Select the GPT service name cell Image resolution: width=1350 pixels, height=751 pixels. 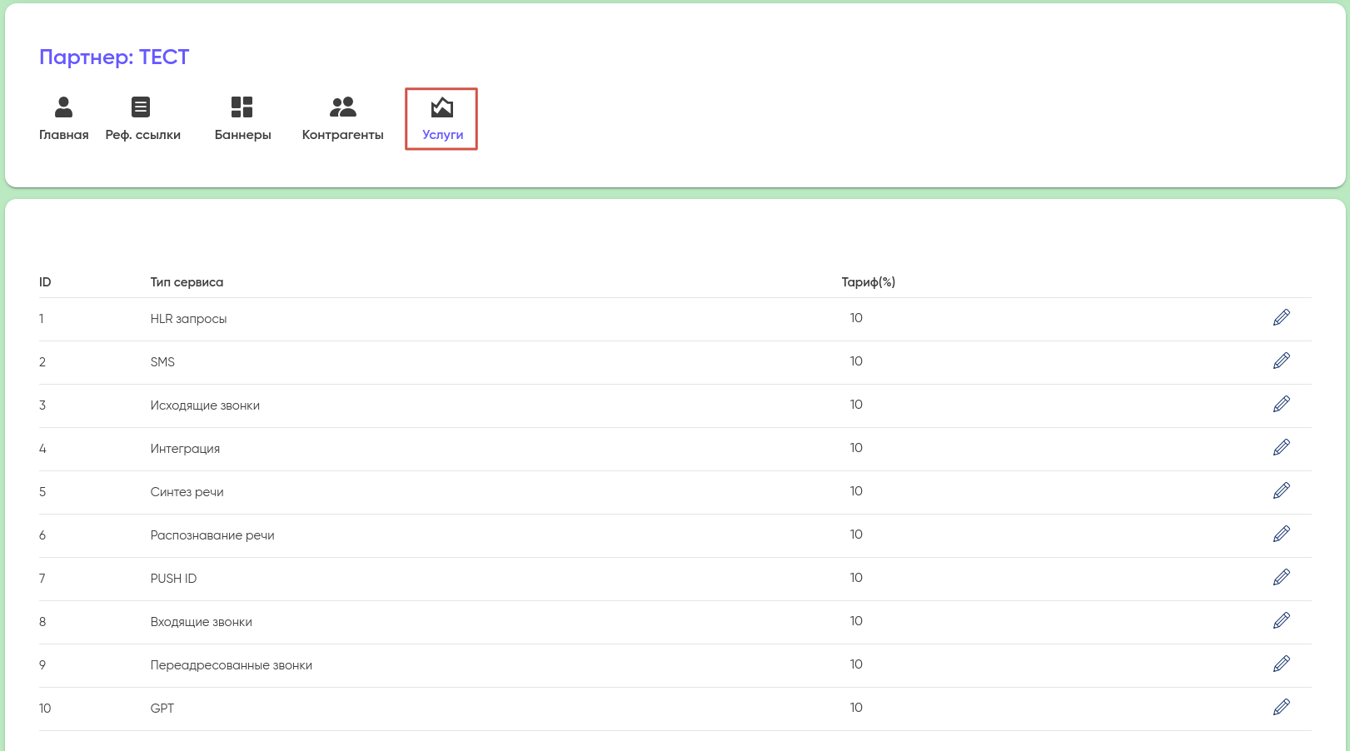(x=162, y=709)
